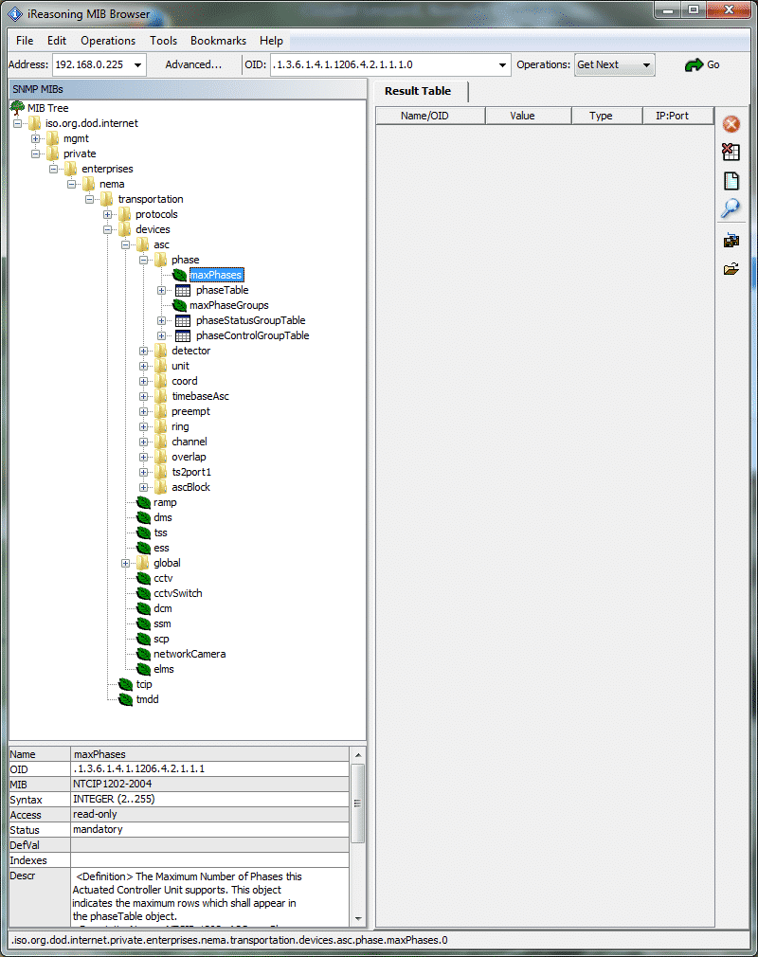
Task: Click the blank document icon in side toolbar
Action: (731, 181)
